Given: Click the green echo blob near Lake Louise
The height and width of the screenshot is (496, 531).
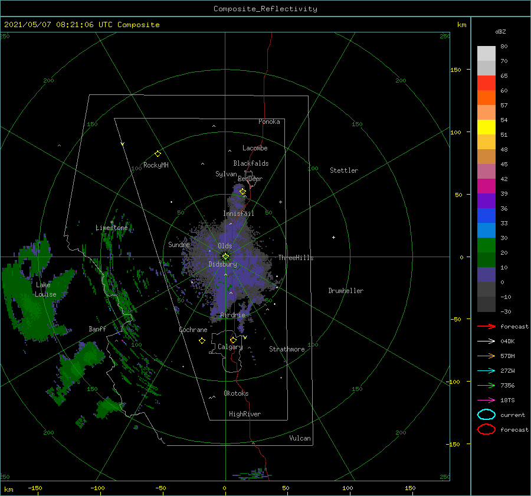Looking at the screenshot, I should point(34,308).
